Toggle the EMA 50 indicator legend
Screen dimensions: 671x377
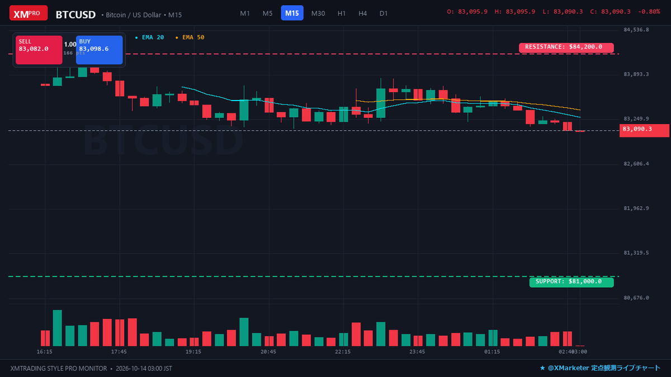pyautogui.click(x=190, y=37)
